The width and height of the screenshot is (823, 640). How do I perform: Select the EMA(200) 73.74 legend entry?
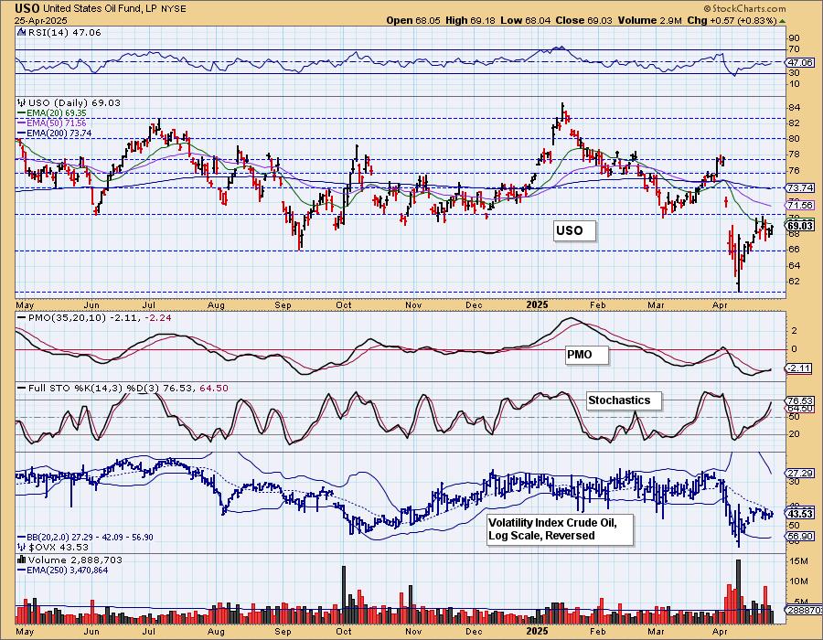tap(55, 133)
